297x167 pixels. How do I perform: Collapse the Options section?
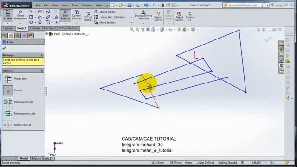point(42,71)
